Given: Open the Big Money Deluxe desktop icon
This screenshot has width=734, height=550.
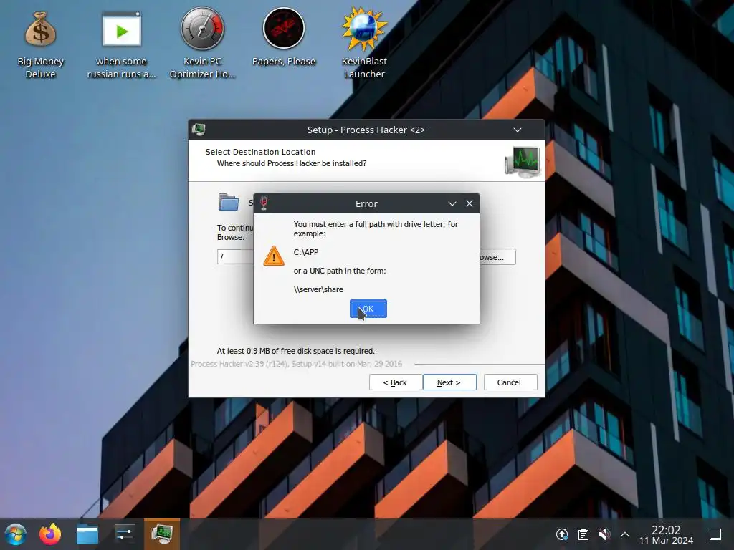Looking at the screenshot, I should click(40, 45).
